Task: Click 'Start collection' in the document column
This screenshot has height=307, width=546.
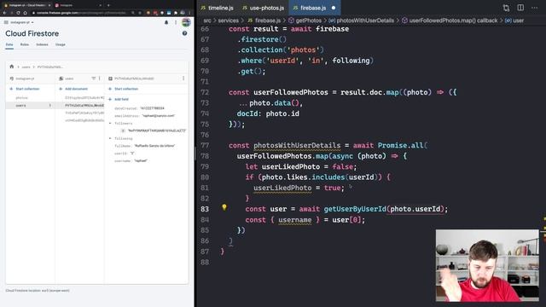Action: [x=123, y=89]
